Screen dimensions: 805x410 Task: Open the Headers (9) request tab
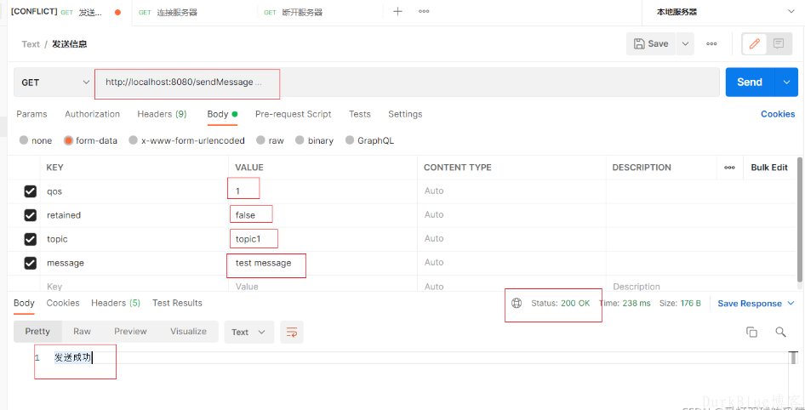click(x=162, y=114)
